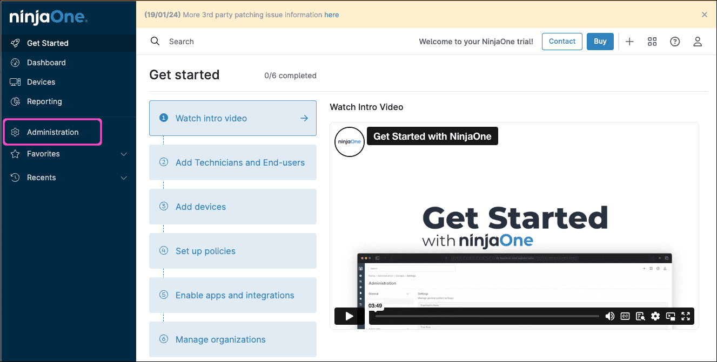Open the help question mark icon
The height and width of the screenshot is (362, 717).
pyautogui.click(x=675, y=42)
